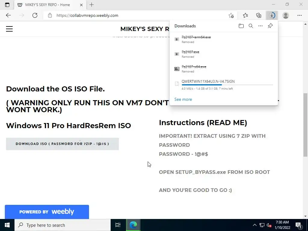This screenshot has width=308, height=231.
Task: Select the removed 7z2107-arm64.exe download
Action: [224, 39]
